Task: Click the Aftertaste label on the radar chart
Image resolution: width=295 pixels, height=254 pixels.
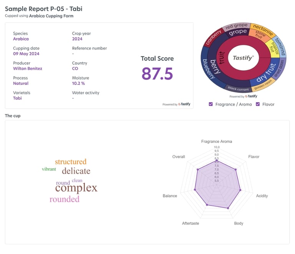Action: 190,223
